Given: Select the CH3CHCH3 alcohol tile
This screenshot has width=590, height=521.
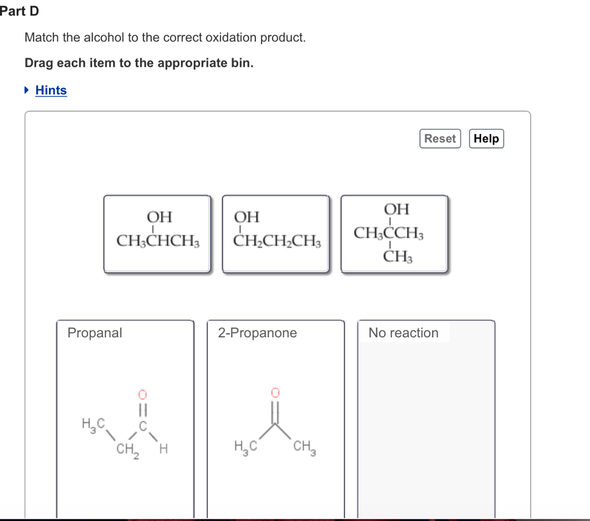Looking at the screenshot, I should 157,233.
